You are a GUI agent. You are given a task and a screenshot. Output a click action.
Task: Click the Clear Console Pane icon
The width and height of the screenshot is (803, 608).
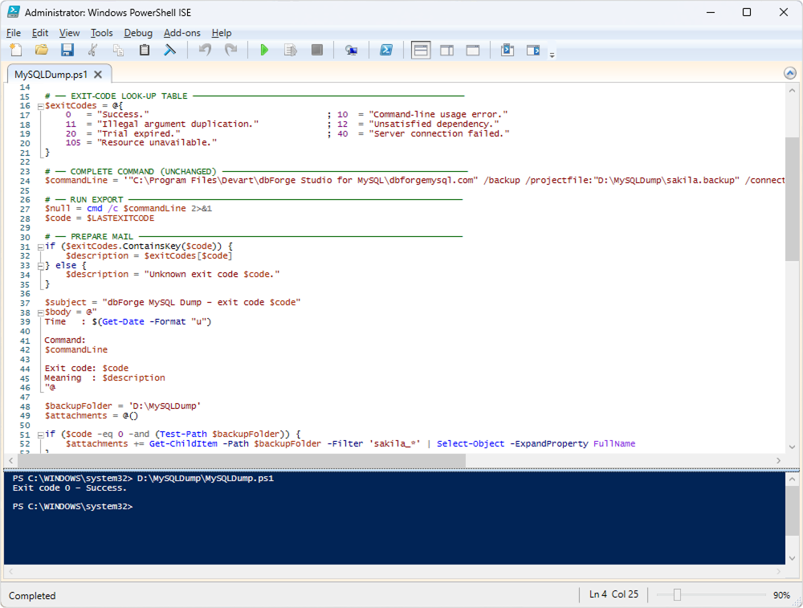(170, 50)
